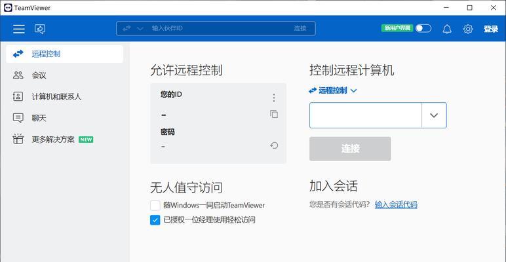Viewport: 506px width, 262px height.
Task: Click the 密码 label
Action: tap(168, 132)
